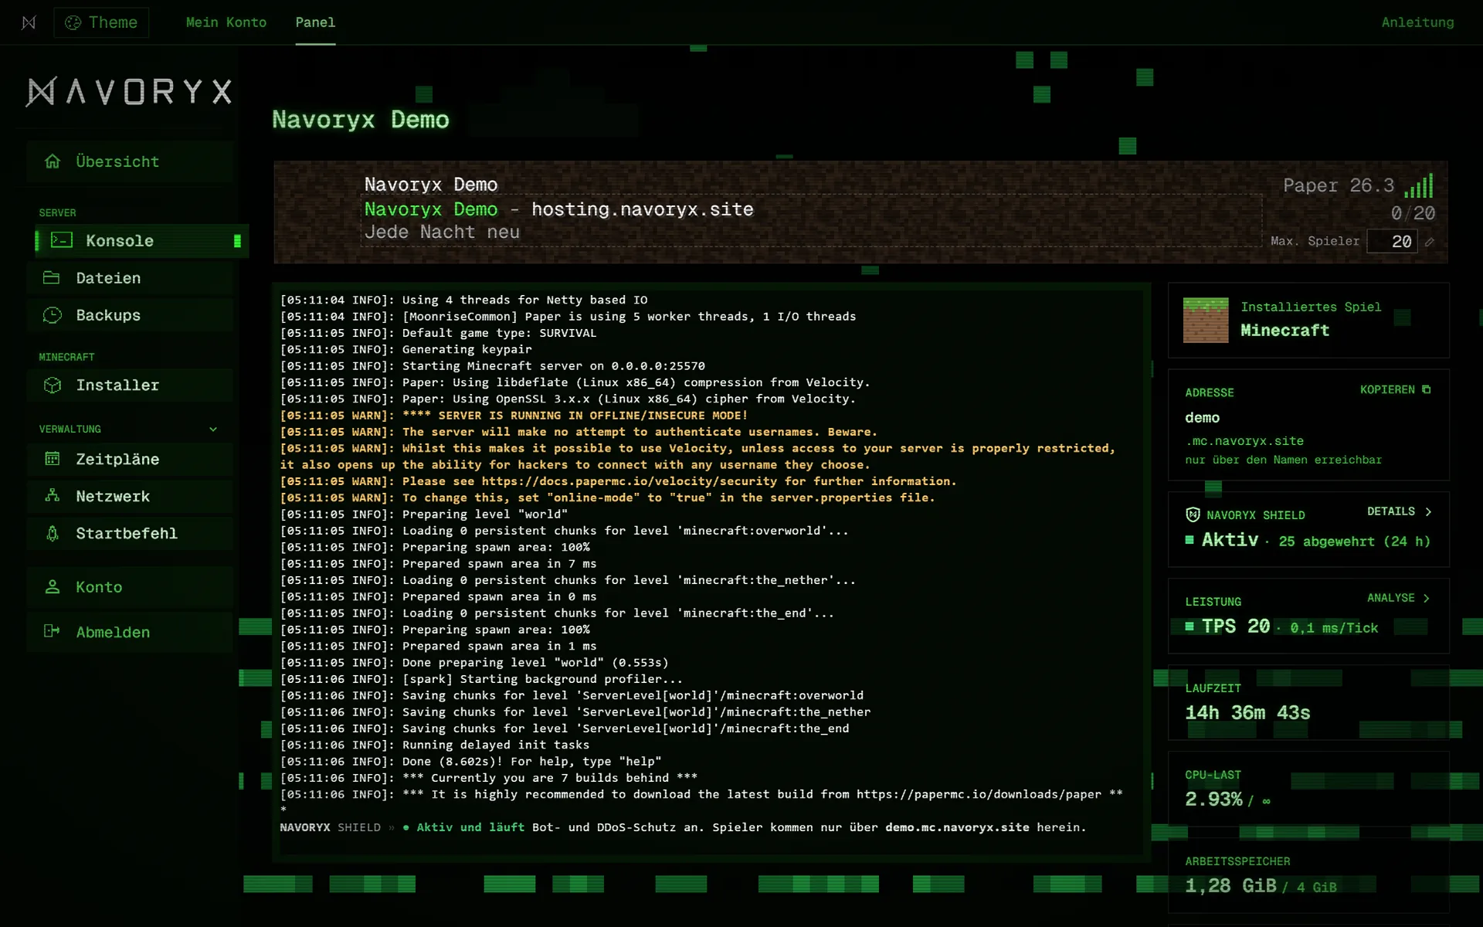Click the pencil edit icon next to Max. Spieler
The image size is (1483, 927).
1430,242
